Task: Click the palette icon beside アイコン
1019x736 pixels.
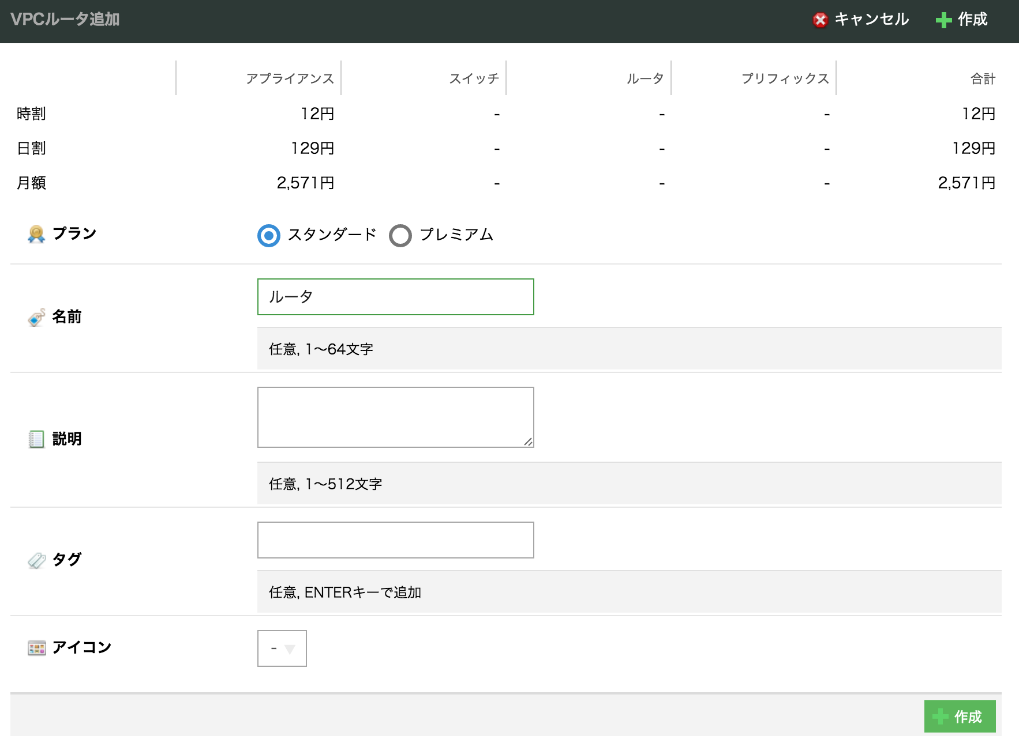Action: click(36, 648)
